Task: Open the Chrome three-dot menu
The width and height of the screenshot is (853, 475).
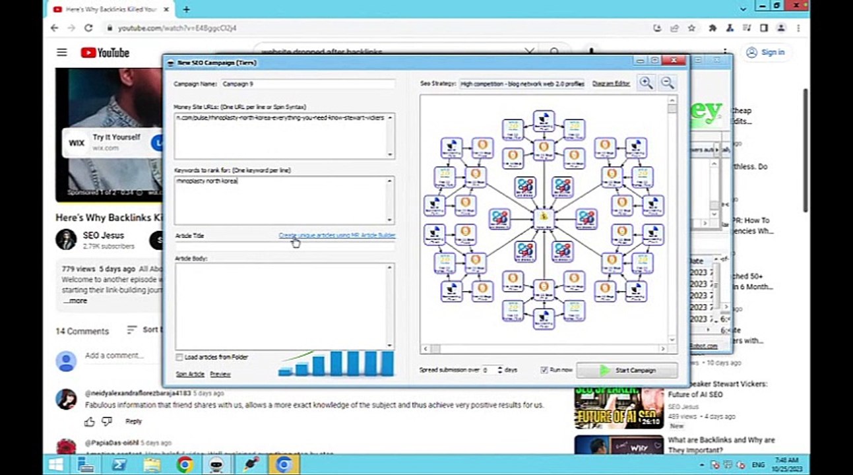Action: click(798, 28)
